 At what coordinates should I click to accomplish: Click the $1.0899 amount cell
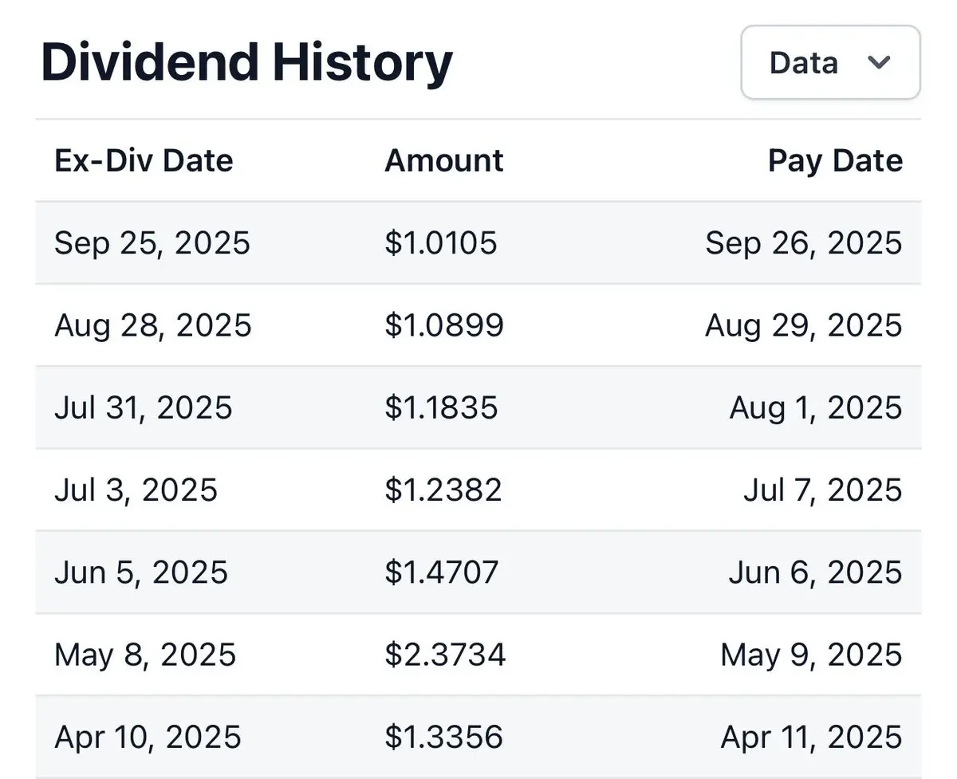tap(444, 325)
